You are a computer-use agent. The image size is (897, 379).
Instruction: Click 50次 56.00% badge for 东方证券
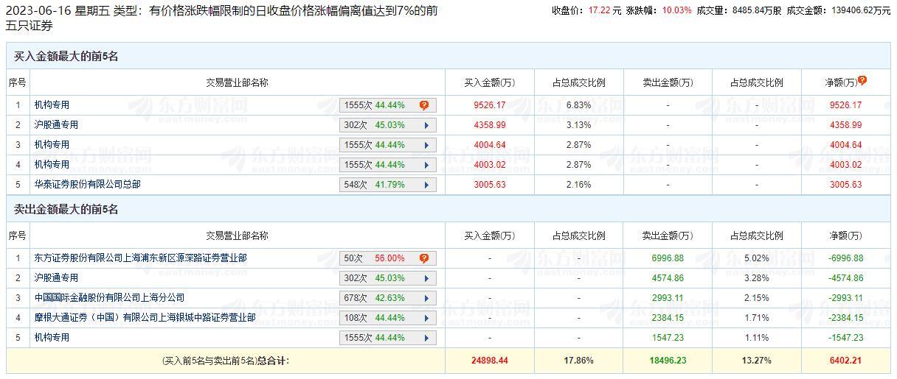[x=375, y=258]
